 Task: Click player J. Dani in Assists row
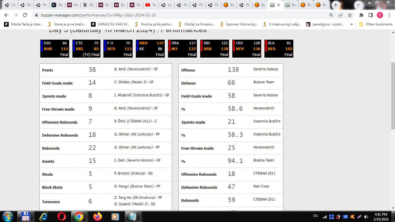coord(120,160)
